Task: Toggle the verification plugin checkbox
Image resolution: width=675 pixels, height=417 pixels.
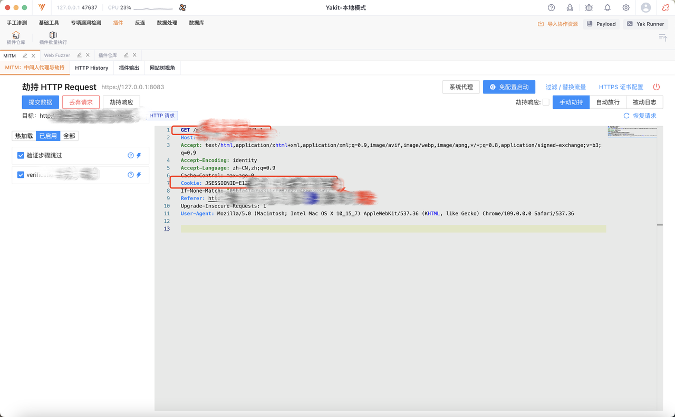Action: pos(21,175)
